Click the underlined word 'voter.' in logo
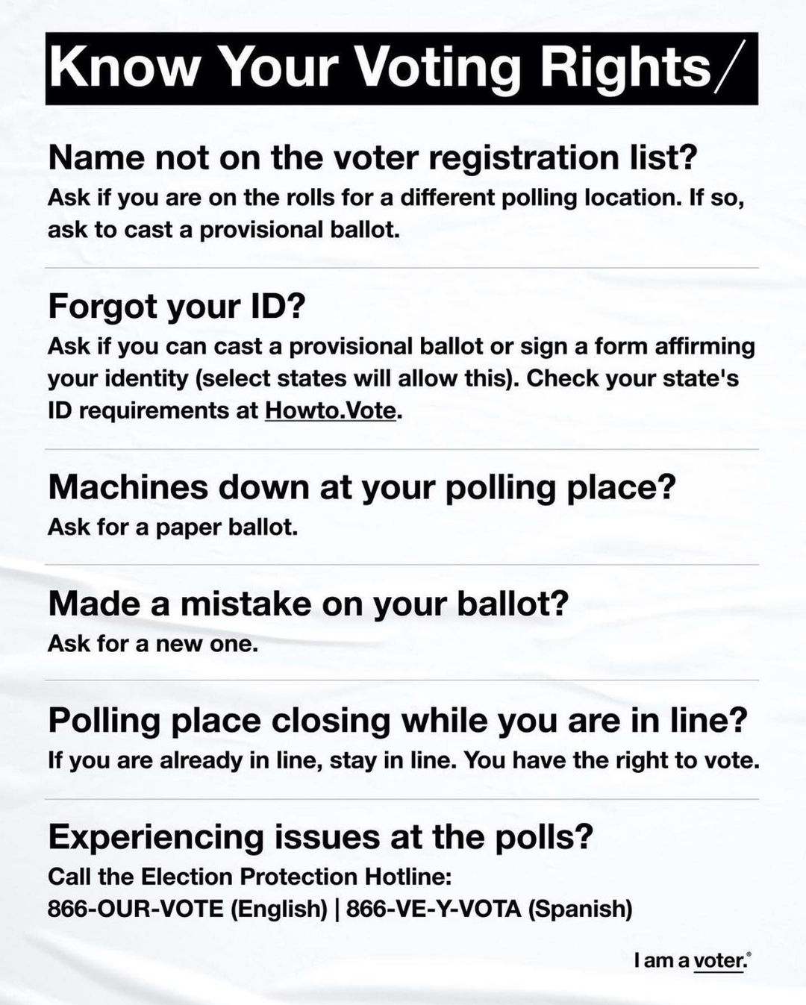 (x=720, y=960)
